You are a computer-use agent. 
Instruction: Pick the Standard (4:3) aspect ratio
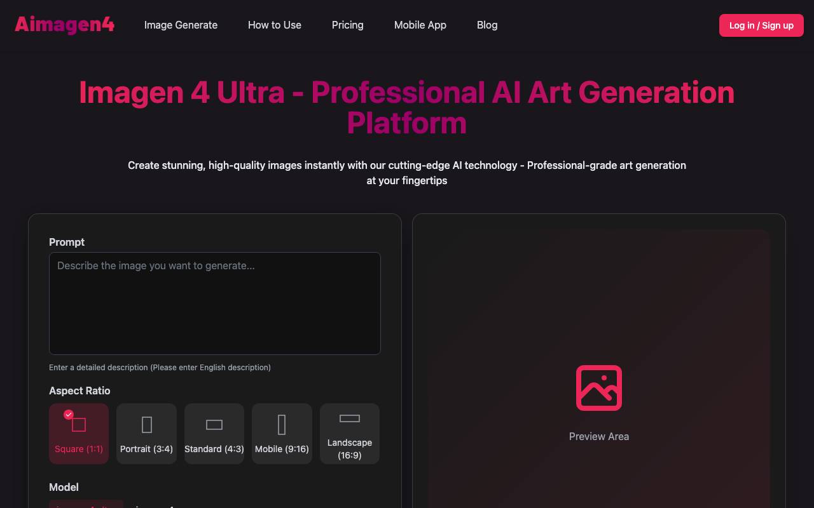(214, 434)
